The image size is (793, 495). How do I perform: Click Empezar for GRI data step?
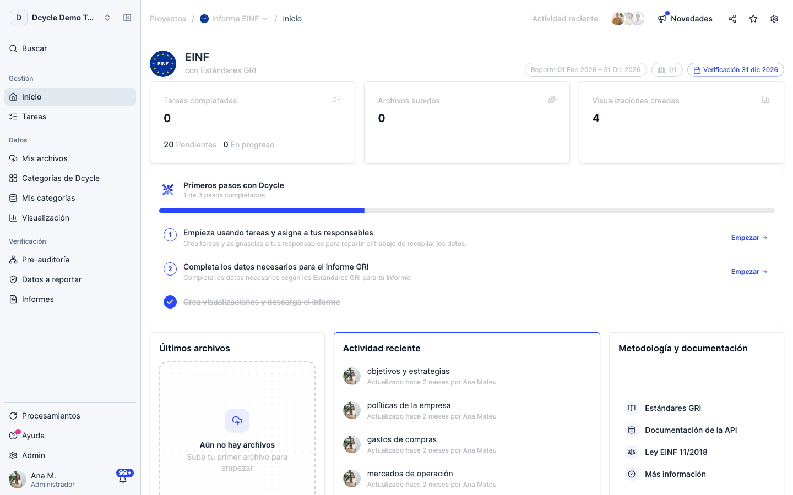[749, 272]
